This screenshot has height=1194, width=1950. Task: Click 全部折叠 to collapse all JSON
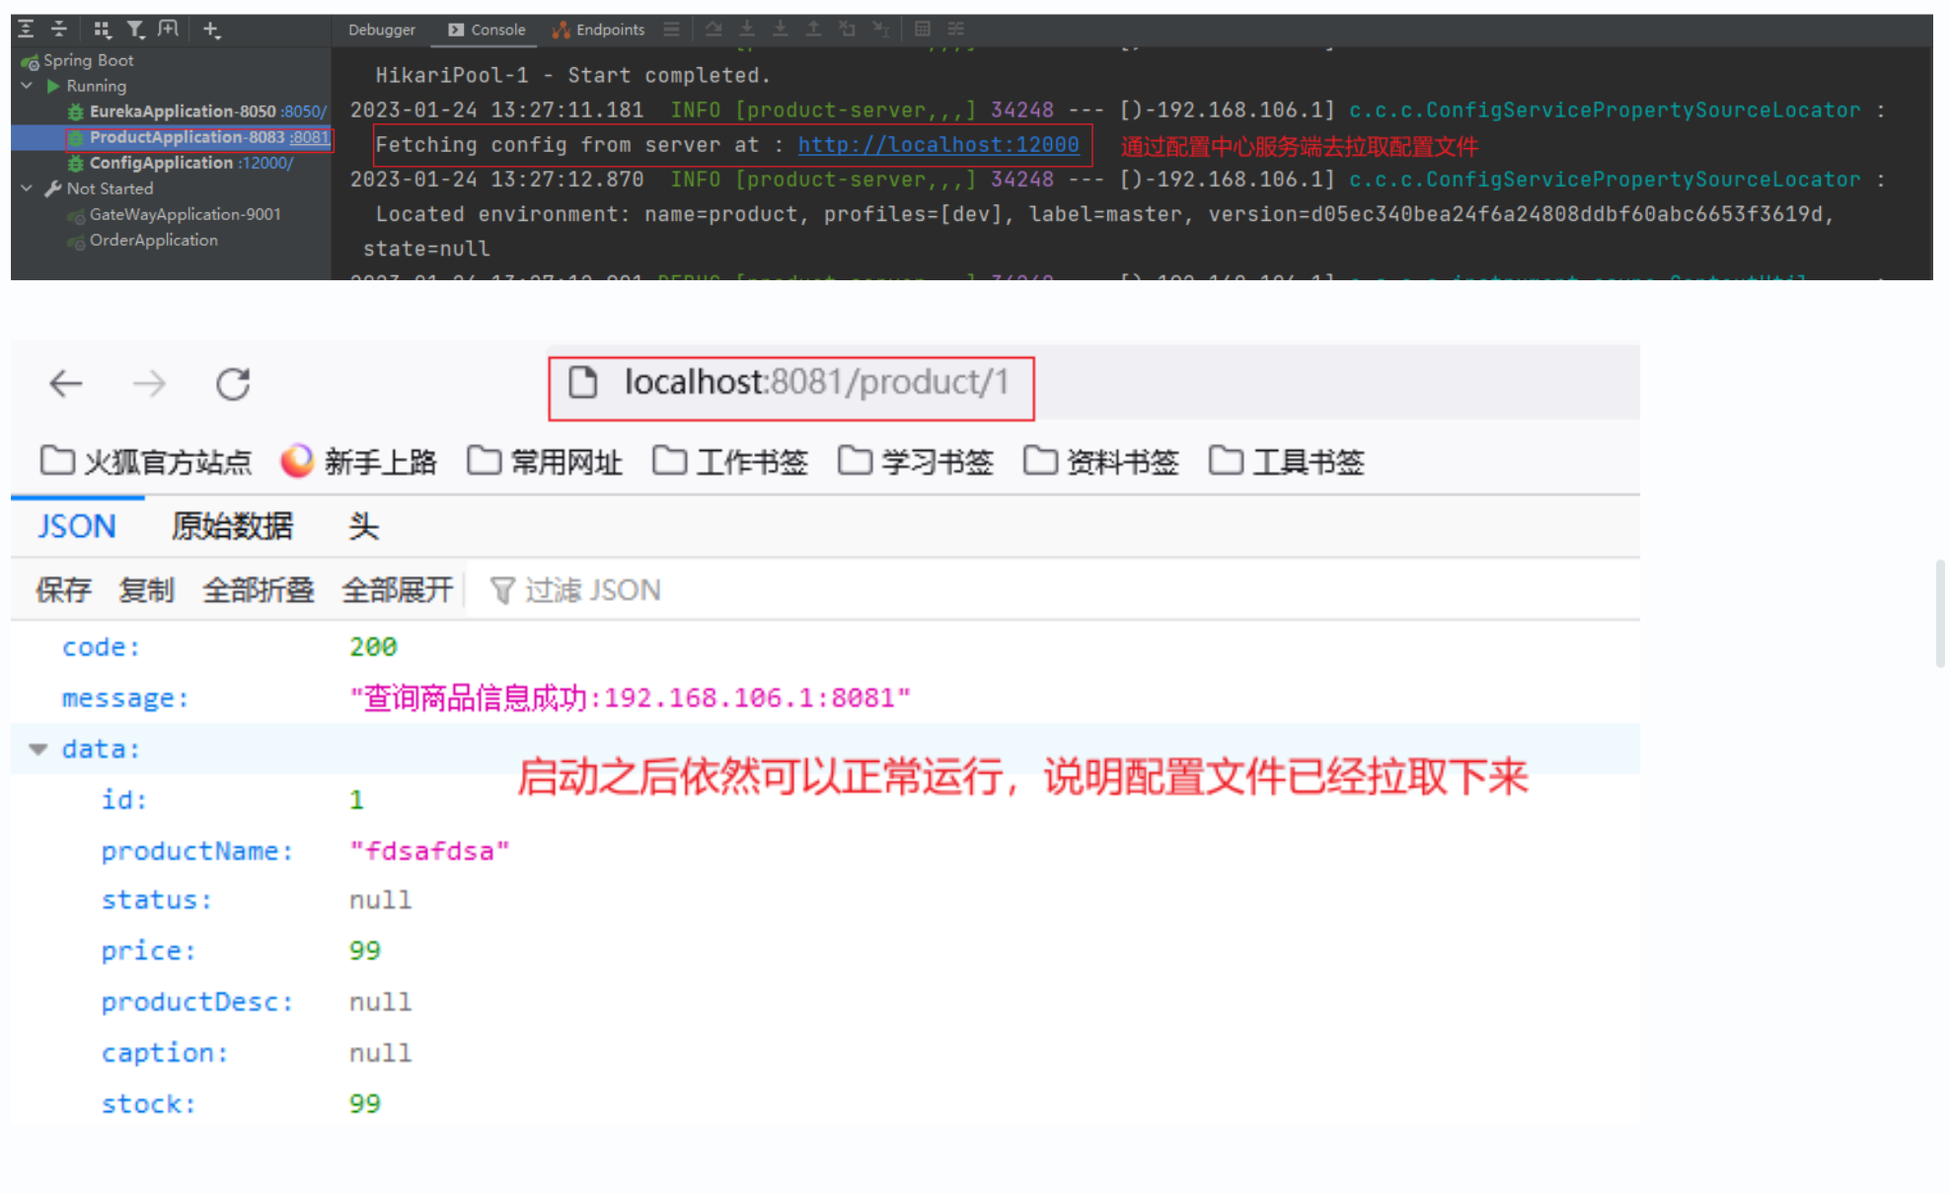(x=259, y=590)
